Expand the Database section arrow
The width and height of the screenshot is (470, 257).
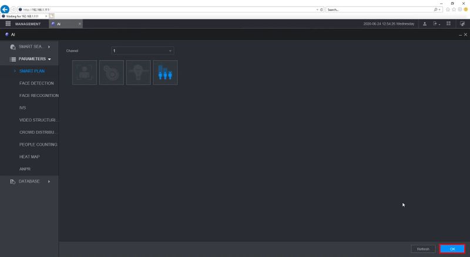point(49,182)
